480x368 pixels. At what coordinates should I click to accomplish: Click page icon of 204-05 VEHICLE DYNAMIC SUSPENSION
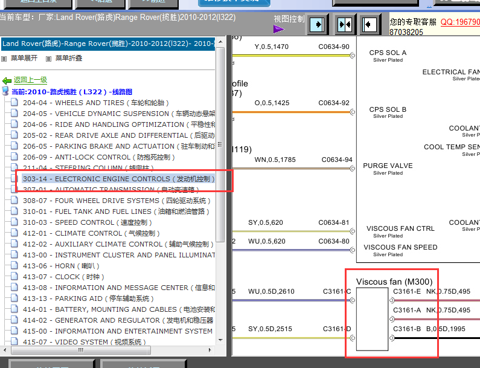click(14, 113)
